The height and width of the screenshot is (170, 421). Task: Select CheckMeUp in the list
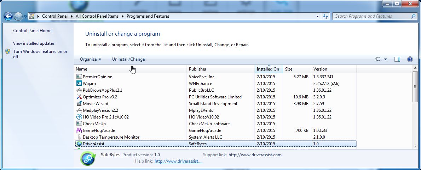pyautogui.click(x=94, y=124)
